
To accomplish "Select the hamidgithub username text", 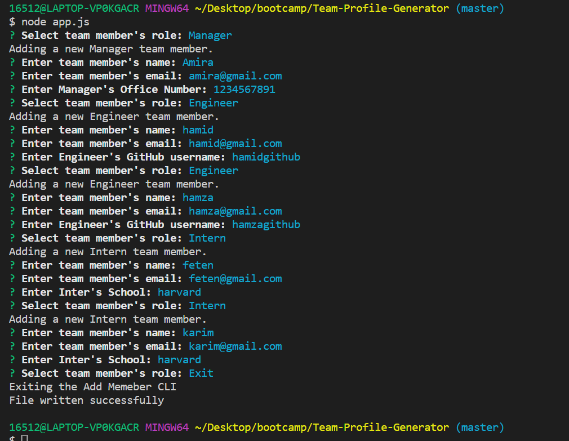I will click(266, 157).
